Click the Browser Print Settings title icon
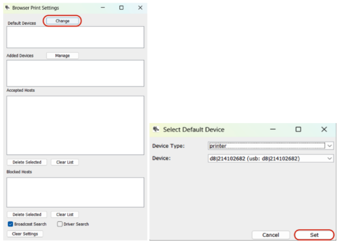This screenshot has width=340, height=246. coord(7,8)
